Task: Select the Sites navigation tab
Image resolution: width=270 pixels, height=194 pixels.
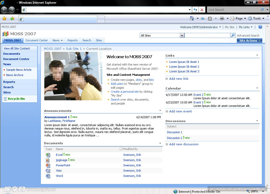Action: tap(99, 40)
